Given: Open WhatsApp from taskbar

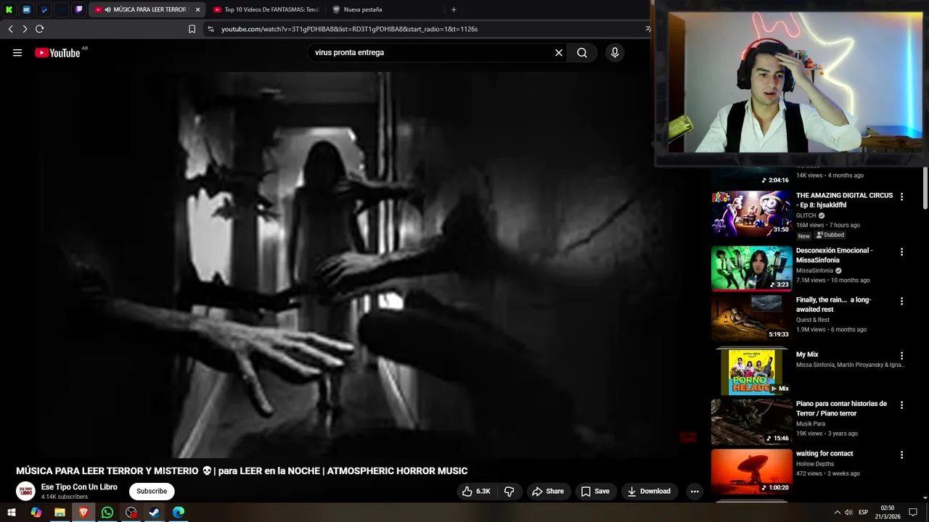Looking at the screenshot, I should (107, 513).
